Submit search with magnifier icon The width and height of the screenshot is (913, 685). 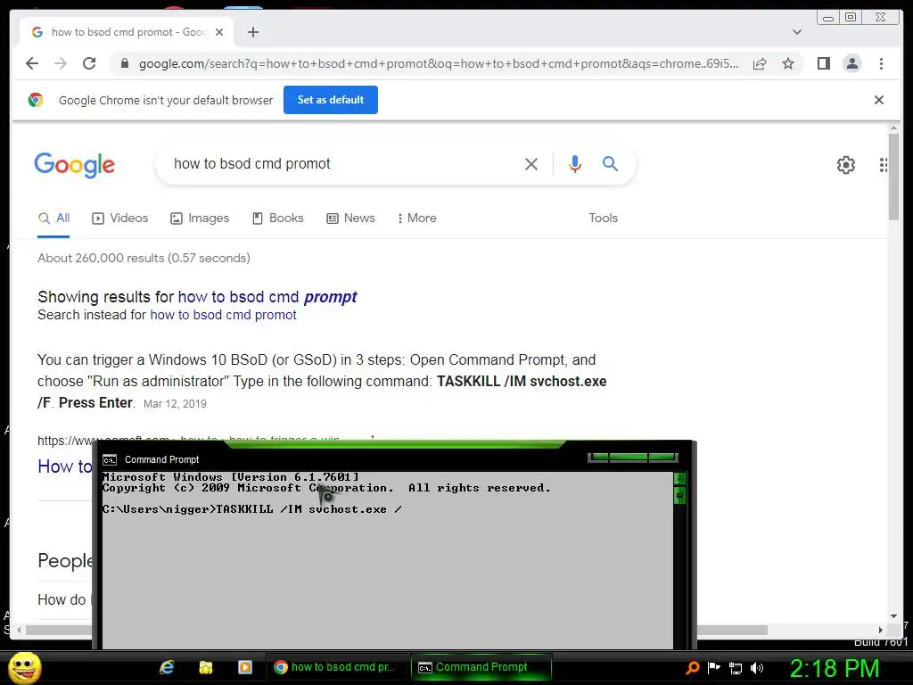point(610,164)
